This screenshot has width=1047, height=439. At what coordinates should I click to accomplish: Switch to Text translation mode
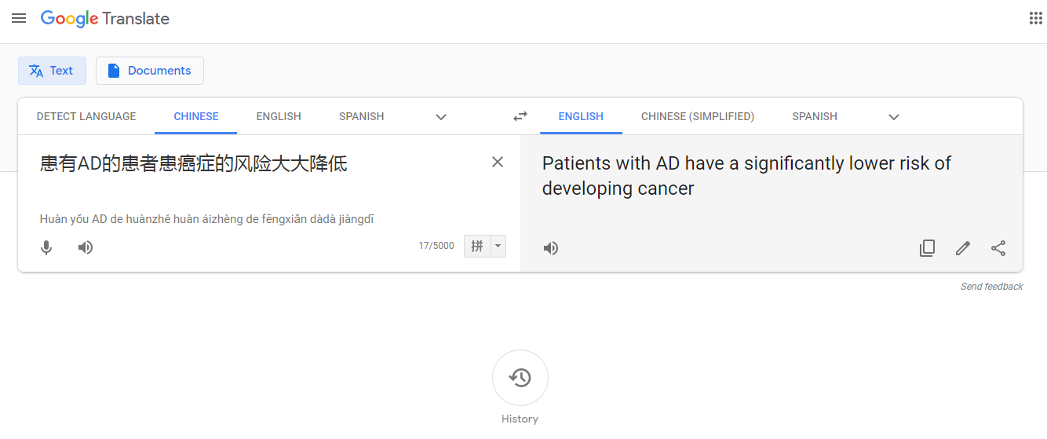click(52, 71)
